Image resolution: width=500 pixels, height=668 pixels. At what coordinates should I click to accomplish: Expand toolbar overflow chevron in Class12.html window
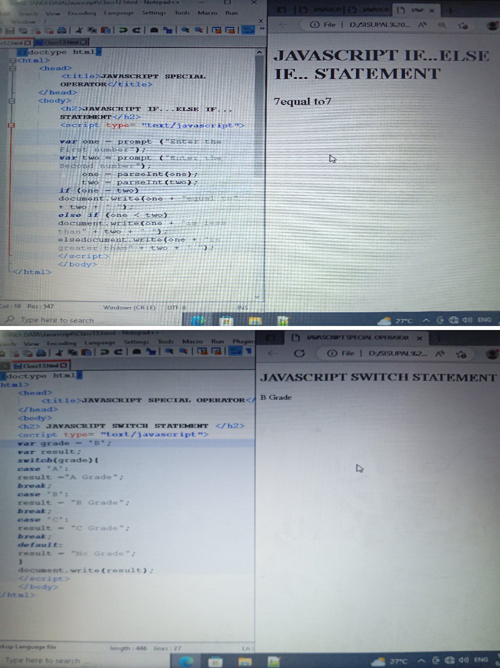click(x=261, y=29)
